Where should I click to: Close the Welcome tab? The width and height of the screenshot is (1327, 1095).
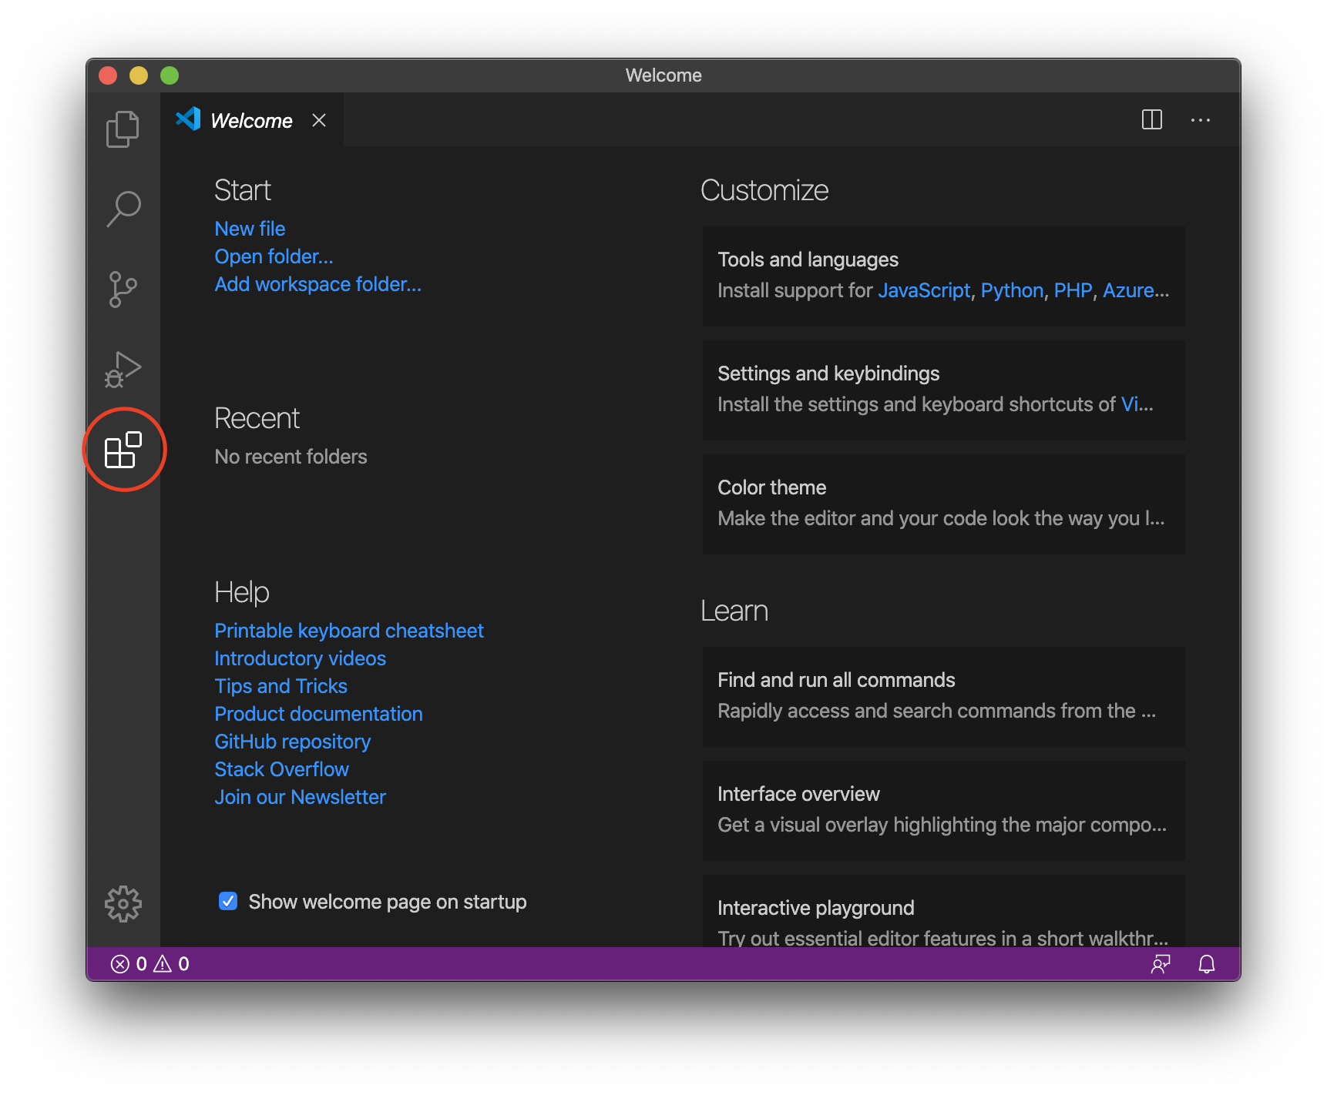[x=319, y=120]
